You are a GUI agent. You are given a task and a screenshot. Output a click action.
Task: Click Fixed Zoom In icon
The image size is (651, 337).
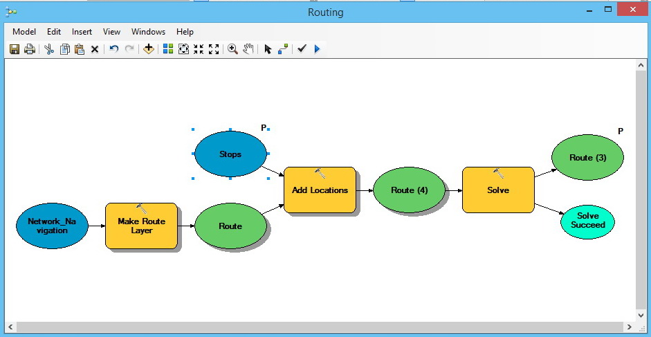[x=199, y=49]
